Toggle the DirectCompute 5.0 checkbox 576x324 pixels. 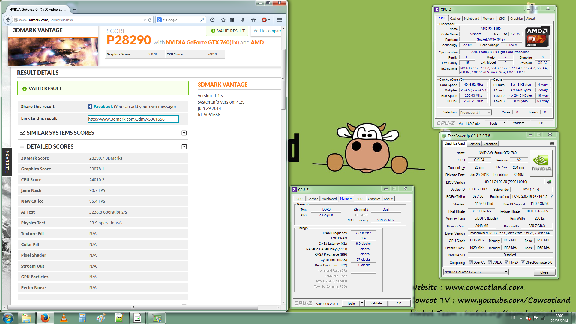coord(523,262)
